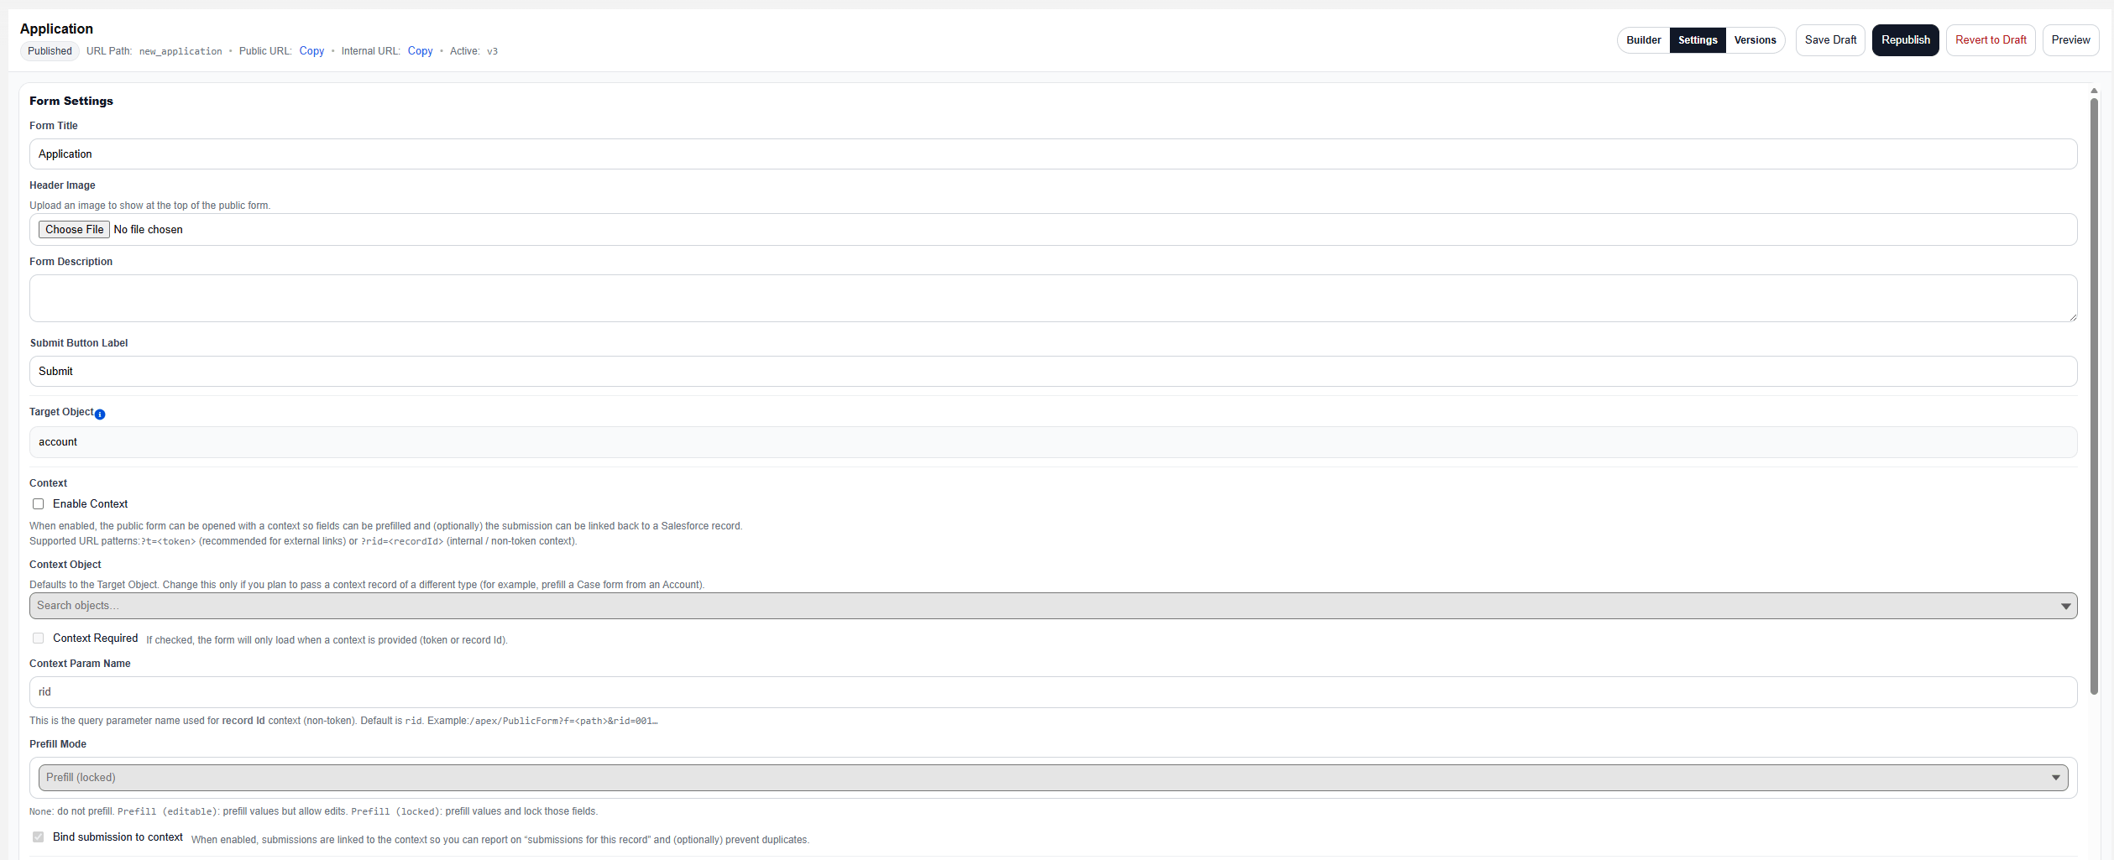Expand the Prefill (locked) dropdown
Screen dimensions: 2114x860
click(x=1049, y=777)
